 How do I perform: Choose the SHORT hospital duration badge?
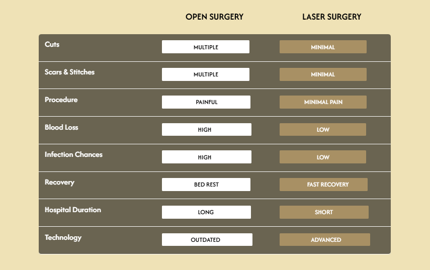pyautogui.click(x=324, y=212)
